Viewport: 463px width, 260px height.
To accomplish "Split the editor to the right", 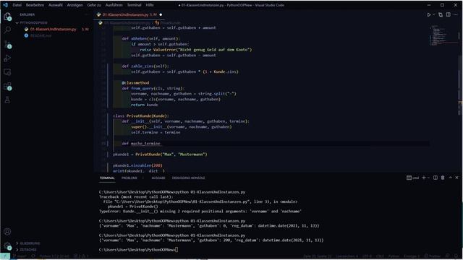I will (x=449, y=14).
